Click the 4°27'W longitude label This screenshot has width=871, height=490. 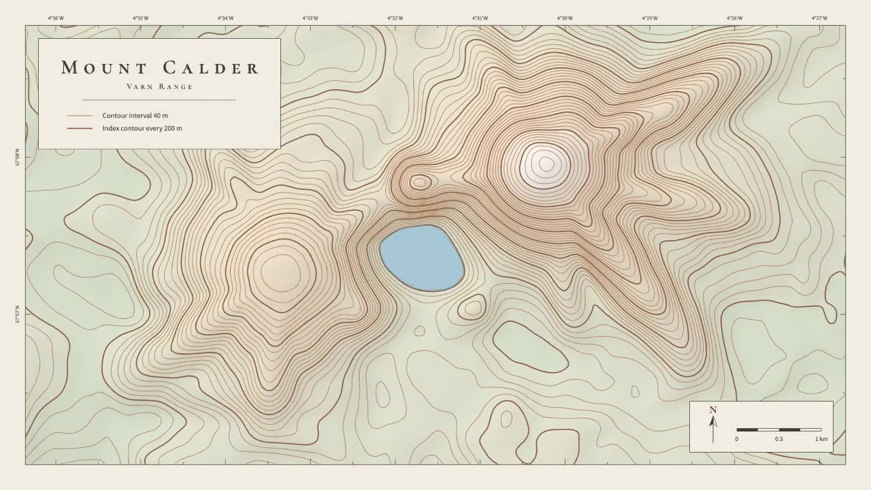coord(819,18)
